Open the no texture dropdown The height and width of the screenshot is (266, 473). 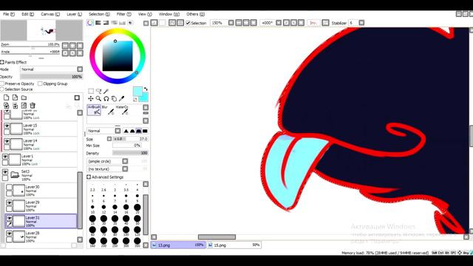(108, 169)
